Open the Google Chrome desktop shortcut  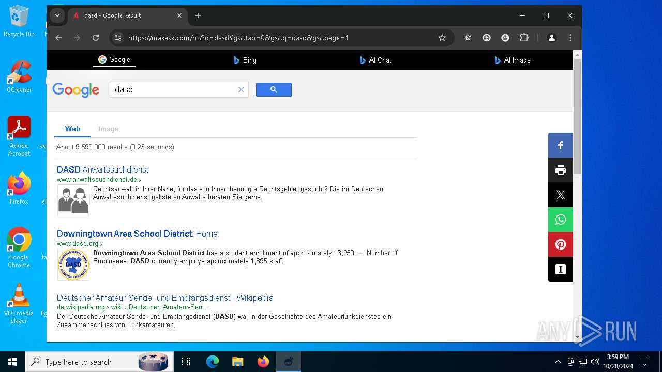coord(19,248)
